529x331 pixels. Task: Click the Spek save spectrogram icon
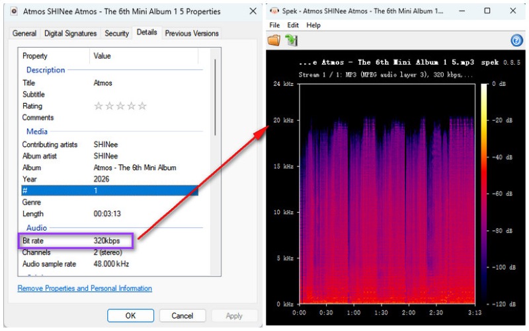291,40
